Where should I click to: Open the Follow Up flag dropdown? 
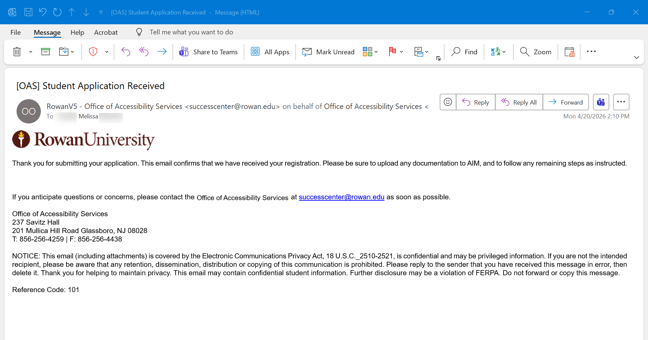click(396, 52)
